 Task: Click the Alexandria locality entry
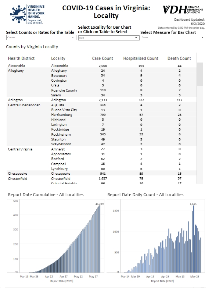(60, 65)
